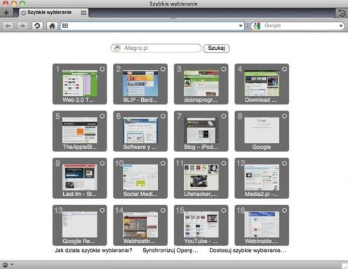Open WebInside... speed dial thumbnail

[262, 225]
